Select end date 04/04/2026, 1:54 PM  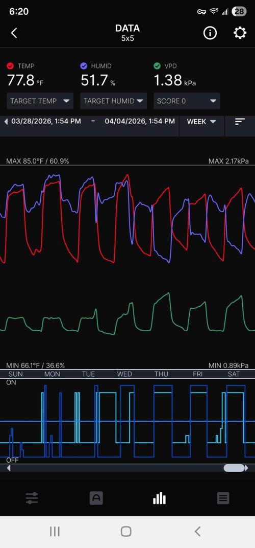[140, 121]
